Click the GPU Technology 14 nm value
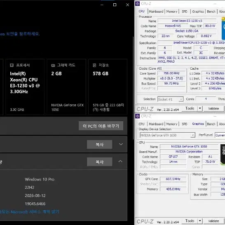Screen dimensions: 225x225 coord(173,162)
